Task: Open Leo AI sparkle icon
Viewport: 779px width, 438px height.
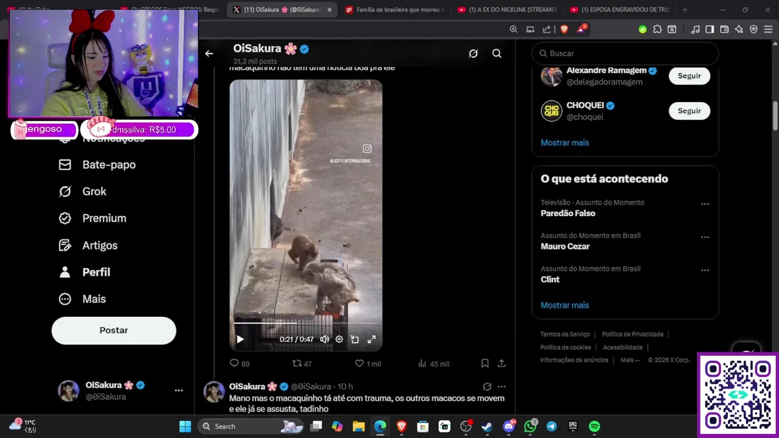Action: 739,29
